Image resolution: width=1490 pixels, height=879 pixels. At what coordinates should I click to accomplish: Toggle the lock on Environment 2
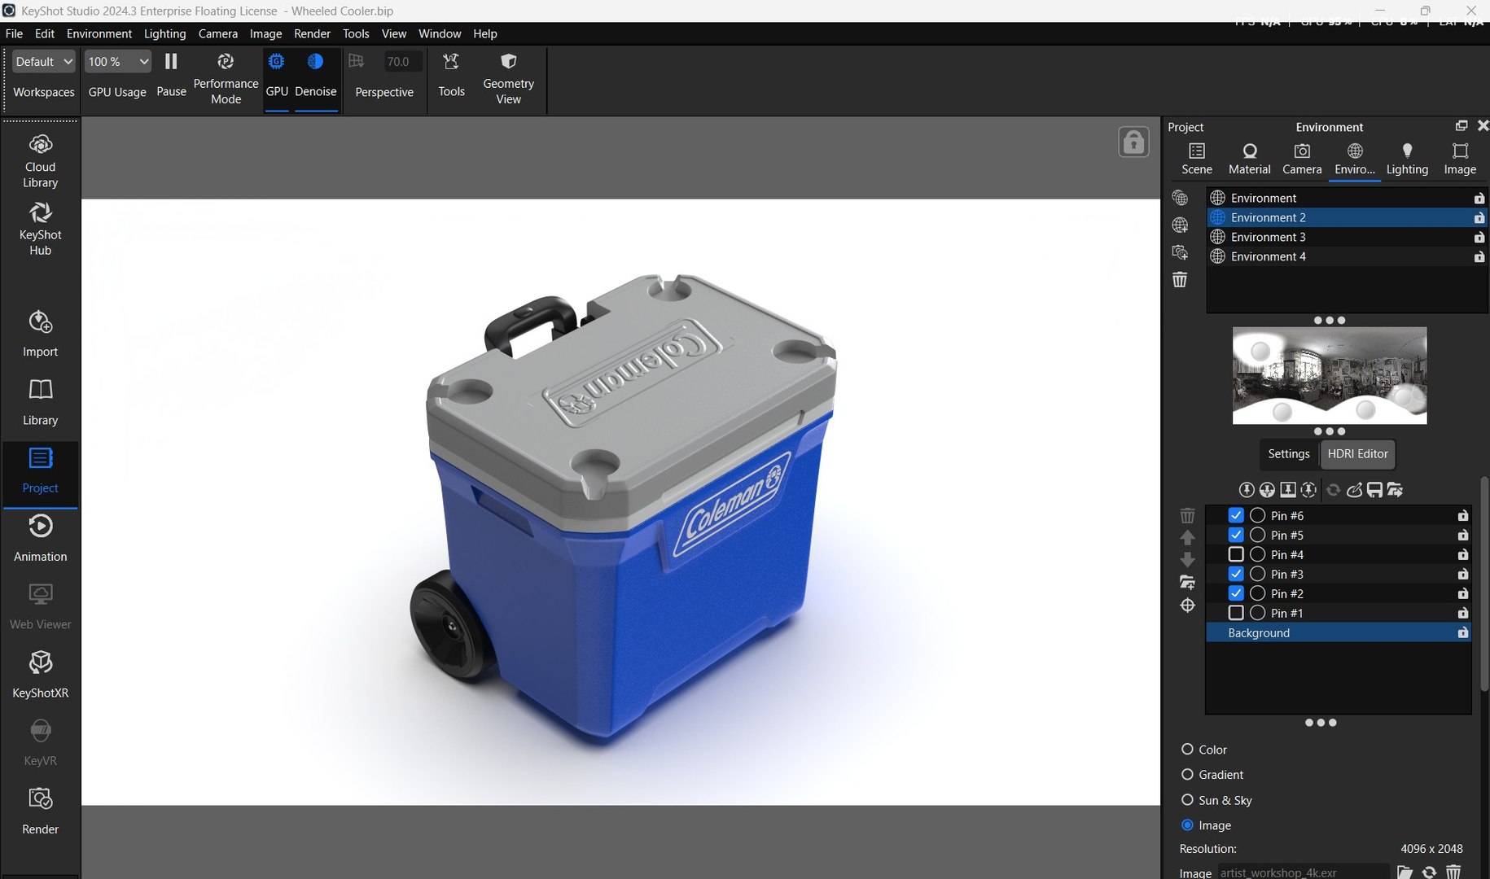point(1479,217)
